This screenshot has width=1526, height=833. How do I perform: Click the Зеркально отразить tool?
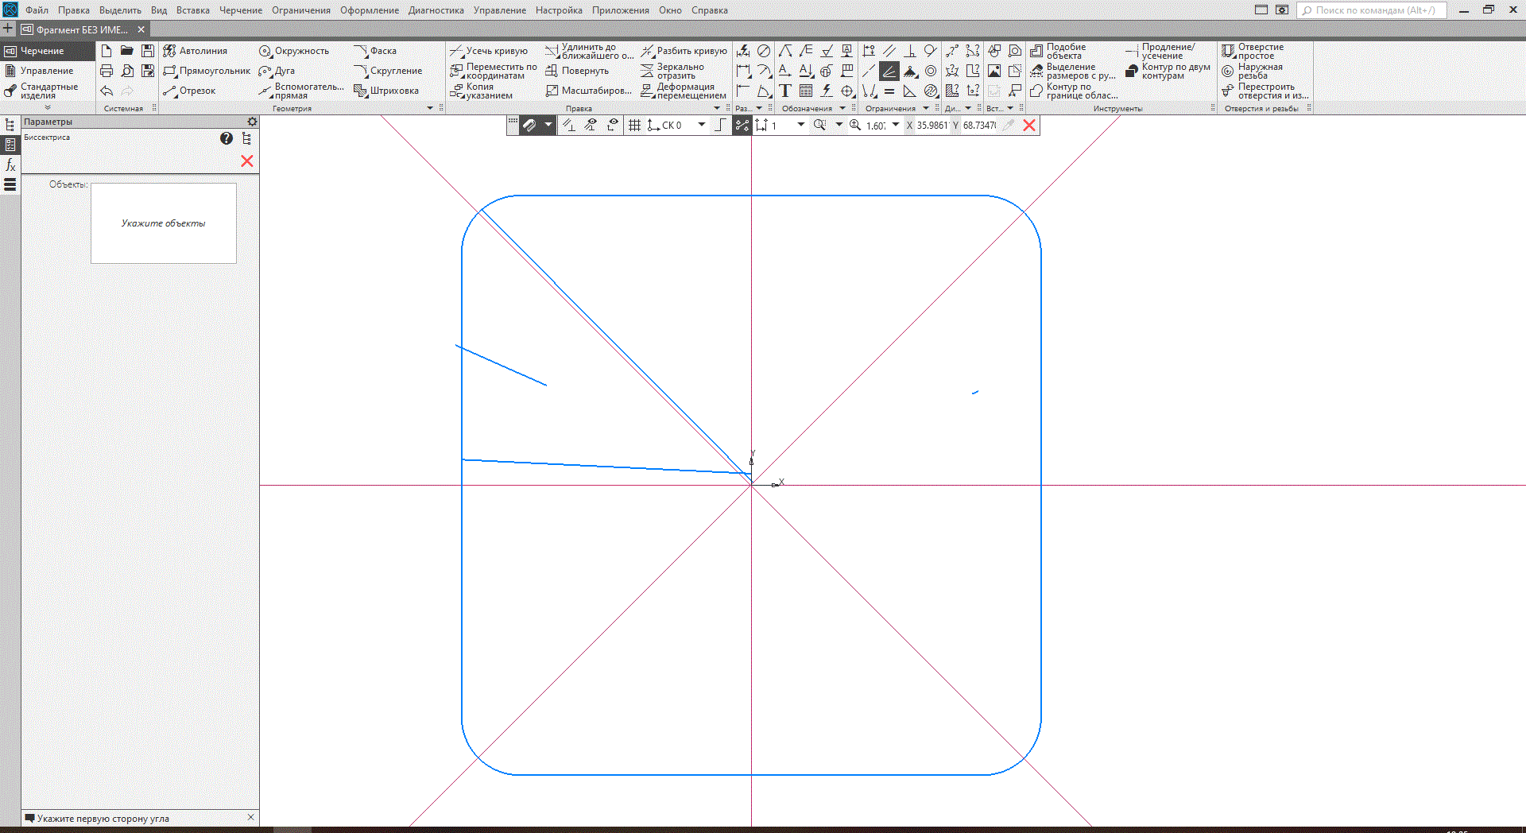(x=672, y=71)
